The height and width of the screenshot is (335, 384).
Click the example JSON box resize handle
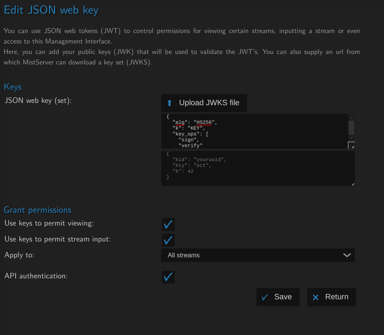pyautogui.click(x=353, y=184)
